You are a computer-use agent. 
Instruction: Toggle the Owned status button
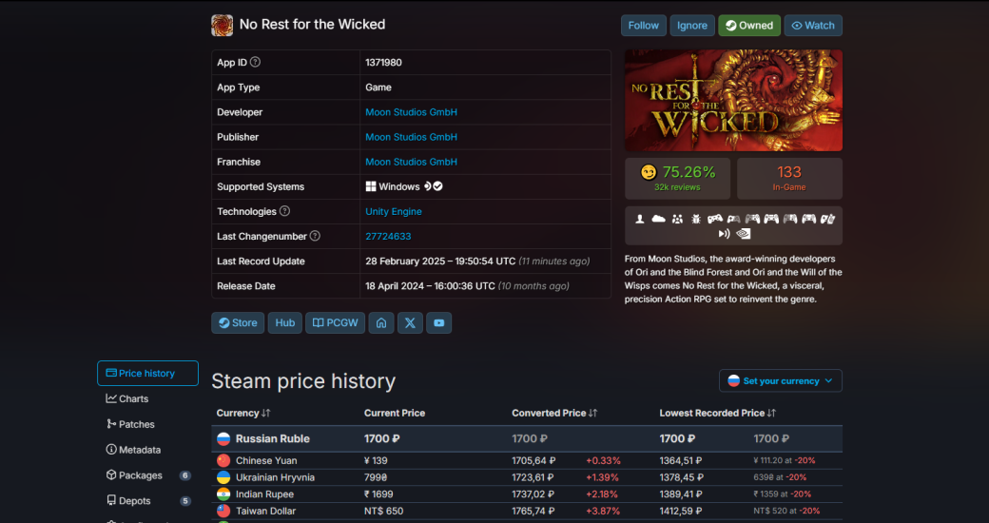tap(749, 26)
